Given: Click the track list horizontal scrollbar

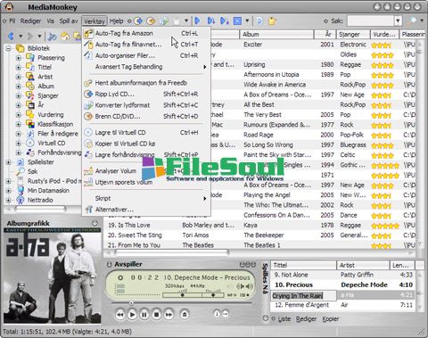Looking at the screenshot, I should click(172, 252).
